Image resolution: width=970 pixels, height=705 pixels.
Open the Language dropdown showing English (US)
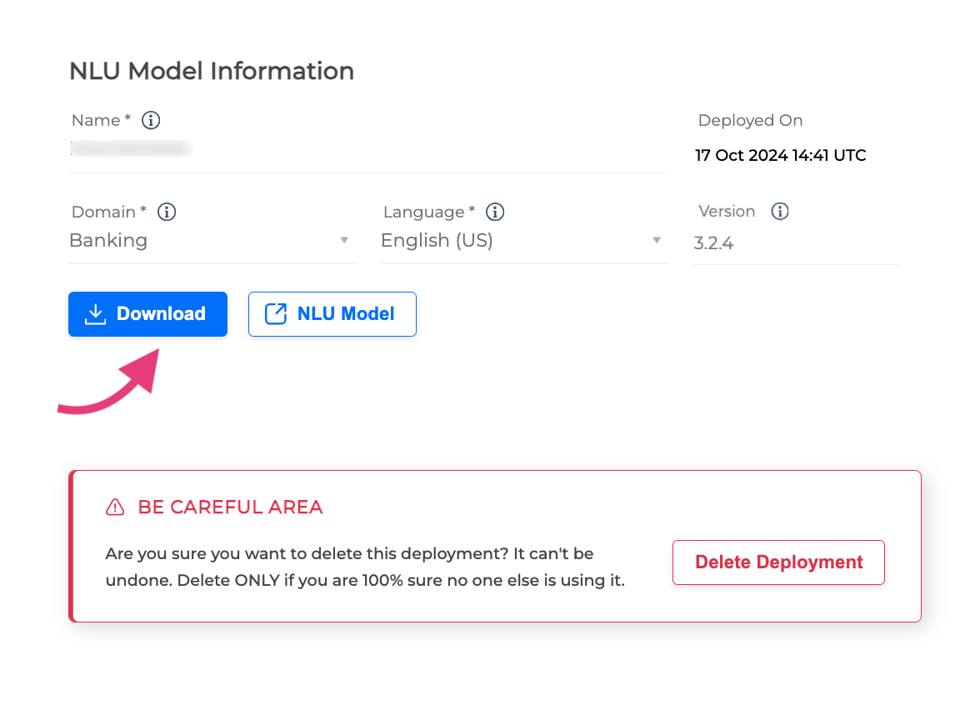(x=524, y=241)
